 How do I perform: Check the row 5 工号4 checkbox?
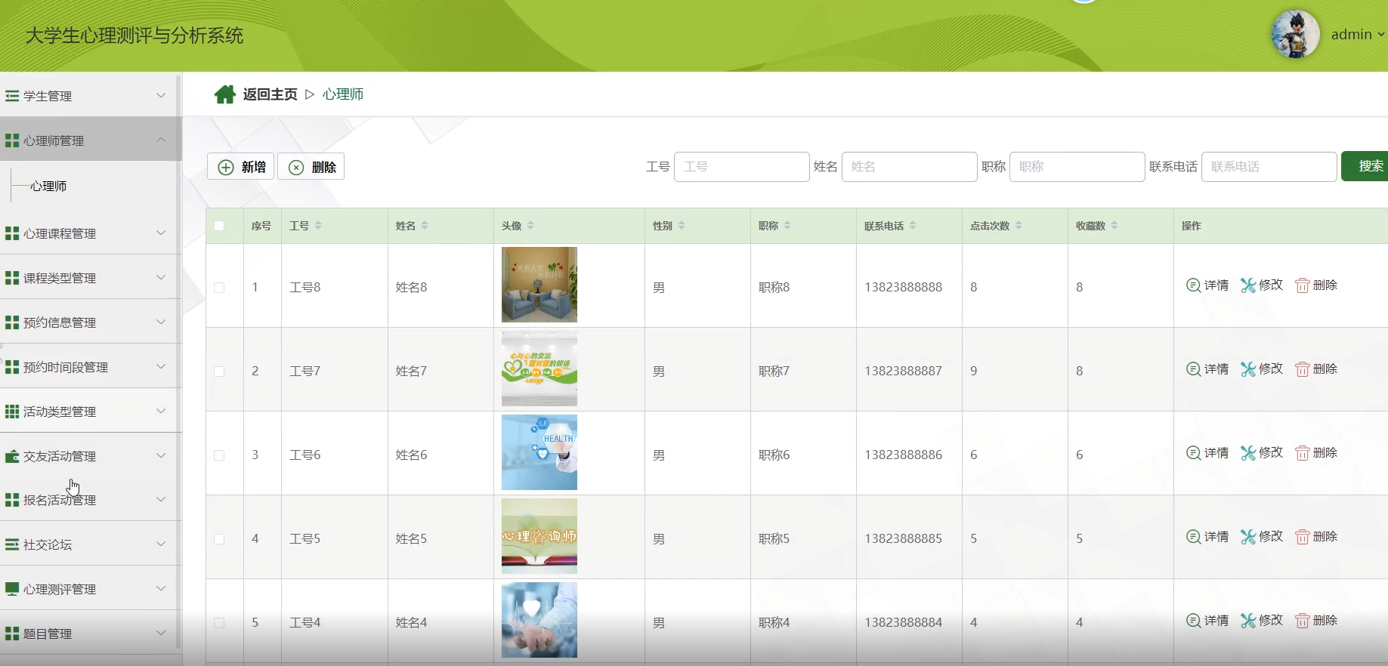pyautogui.click(x=219, y=623)
